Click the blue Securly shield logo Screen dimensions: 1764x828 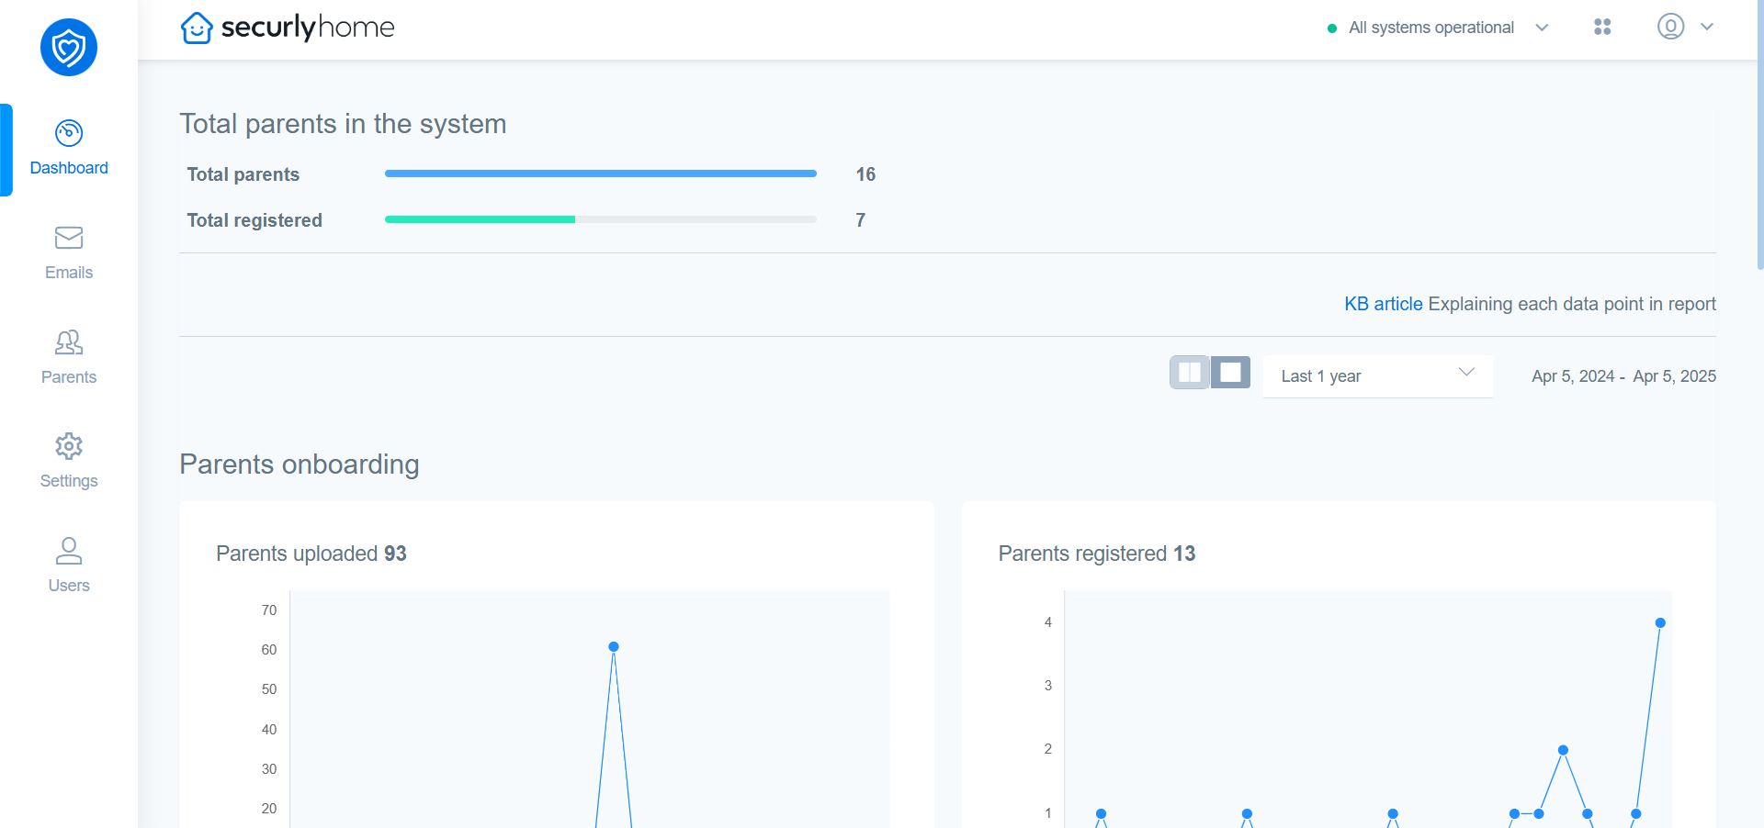pos(69,48)
